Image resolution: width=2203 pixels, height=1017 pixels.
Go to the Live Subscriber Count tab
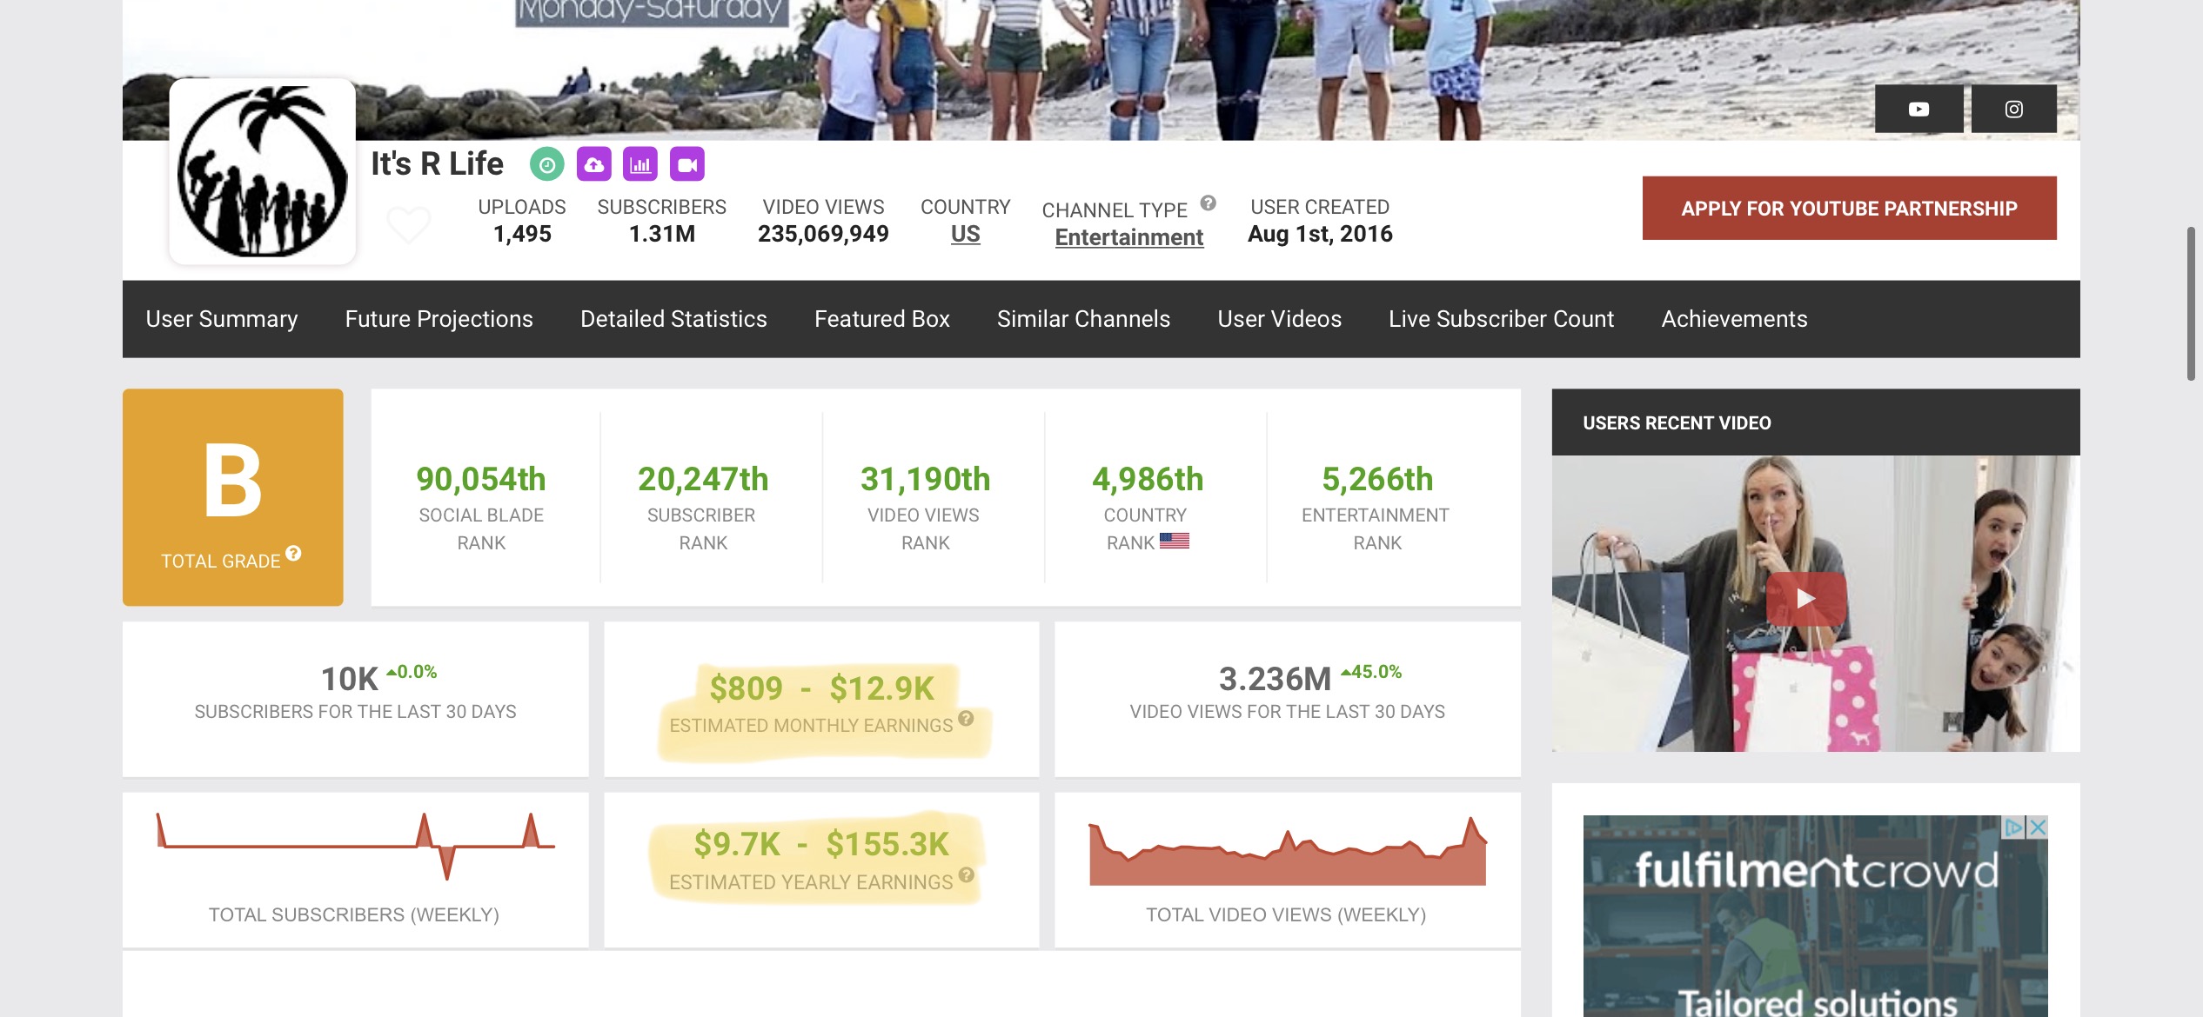click(x=1501, y=319)
